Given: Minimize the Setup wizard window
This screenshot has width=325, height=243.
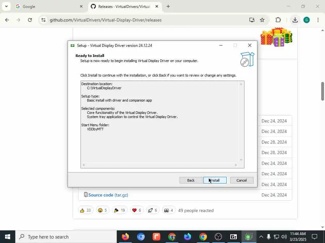Looking at the screenshot, I should pos(221,45).
